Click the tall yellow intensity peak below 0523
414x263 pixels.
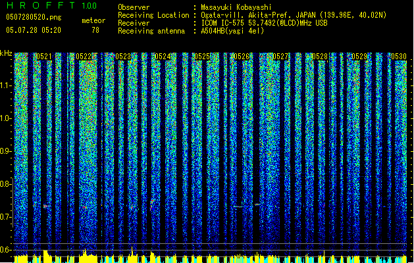pyautogui.click(x=132, y=251)
